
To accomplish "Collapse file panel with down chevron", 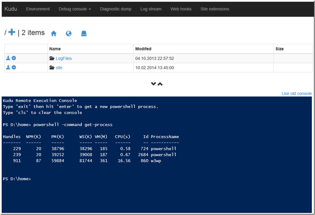I will pyautogui.click(x=154, y=84).
